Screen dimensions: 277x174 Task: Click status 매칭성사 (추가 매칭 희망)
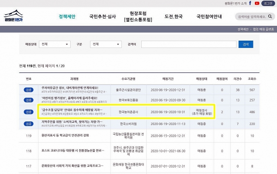point(202,112)
